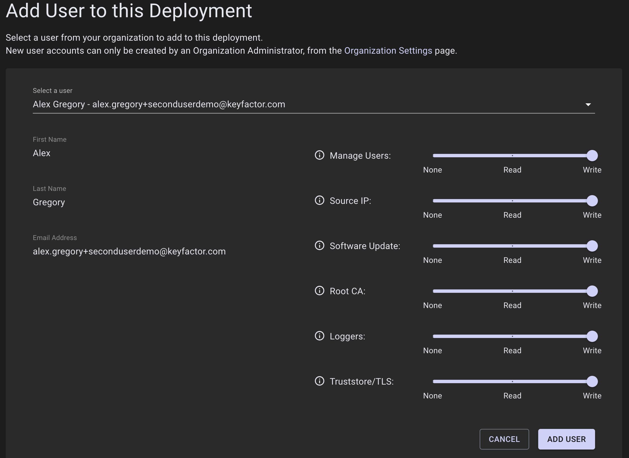Set Loggers permission to Read
Screen dimensions: 629x458
[x=512, y=336]
